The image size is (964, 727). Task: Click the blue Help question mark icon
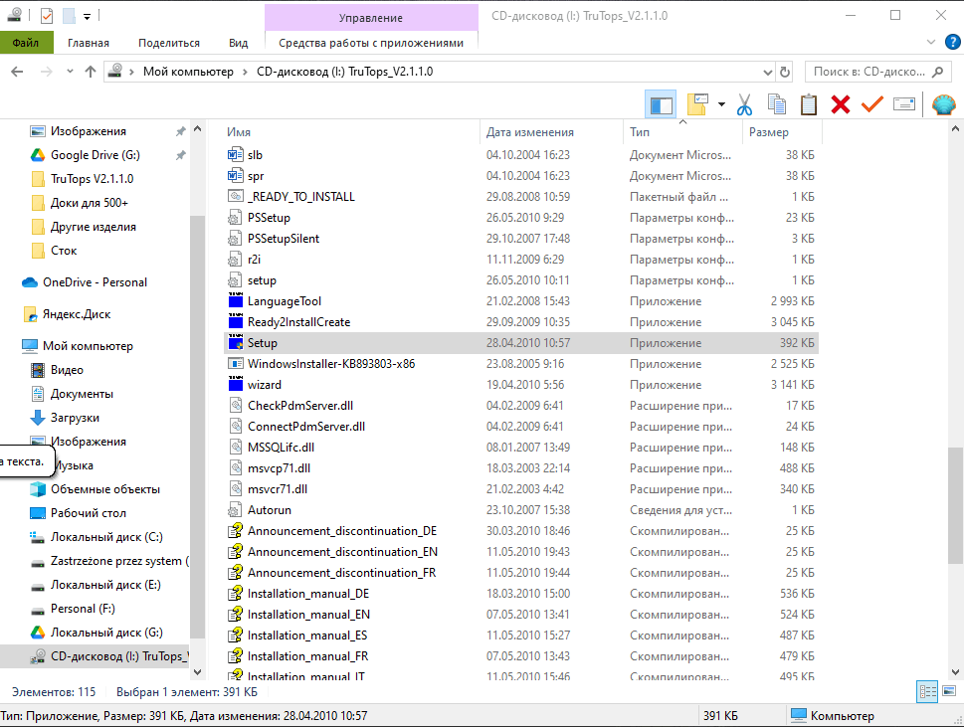pos(952,43)
